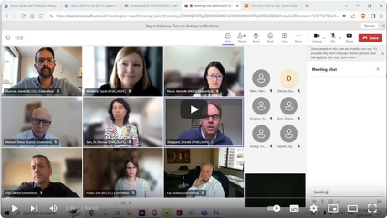Toggle the browser sidebar panel
The height and width of the screenshot is (218, 387).
point(373,16)
